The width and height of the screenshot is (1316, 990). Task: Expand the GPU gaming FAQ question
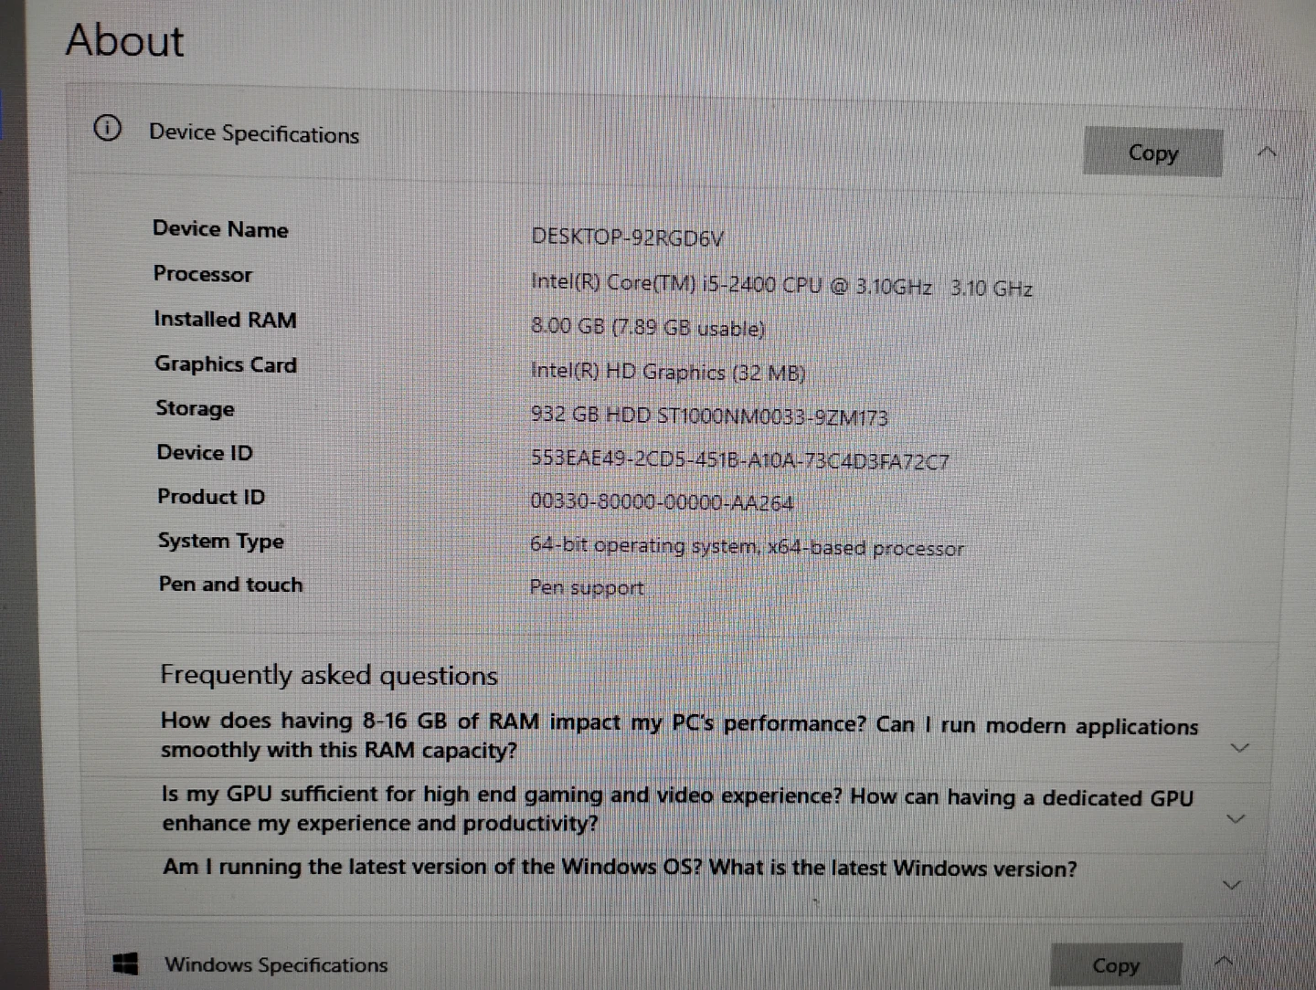[1236, 818]
